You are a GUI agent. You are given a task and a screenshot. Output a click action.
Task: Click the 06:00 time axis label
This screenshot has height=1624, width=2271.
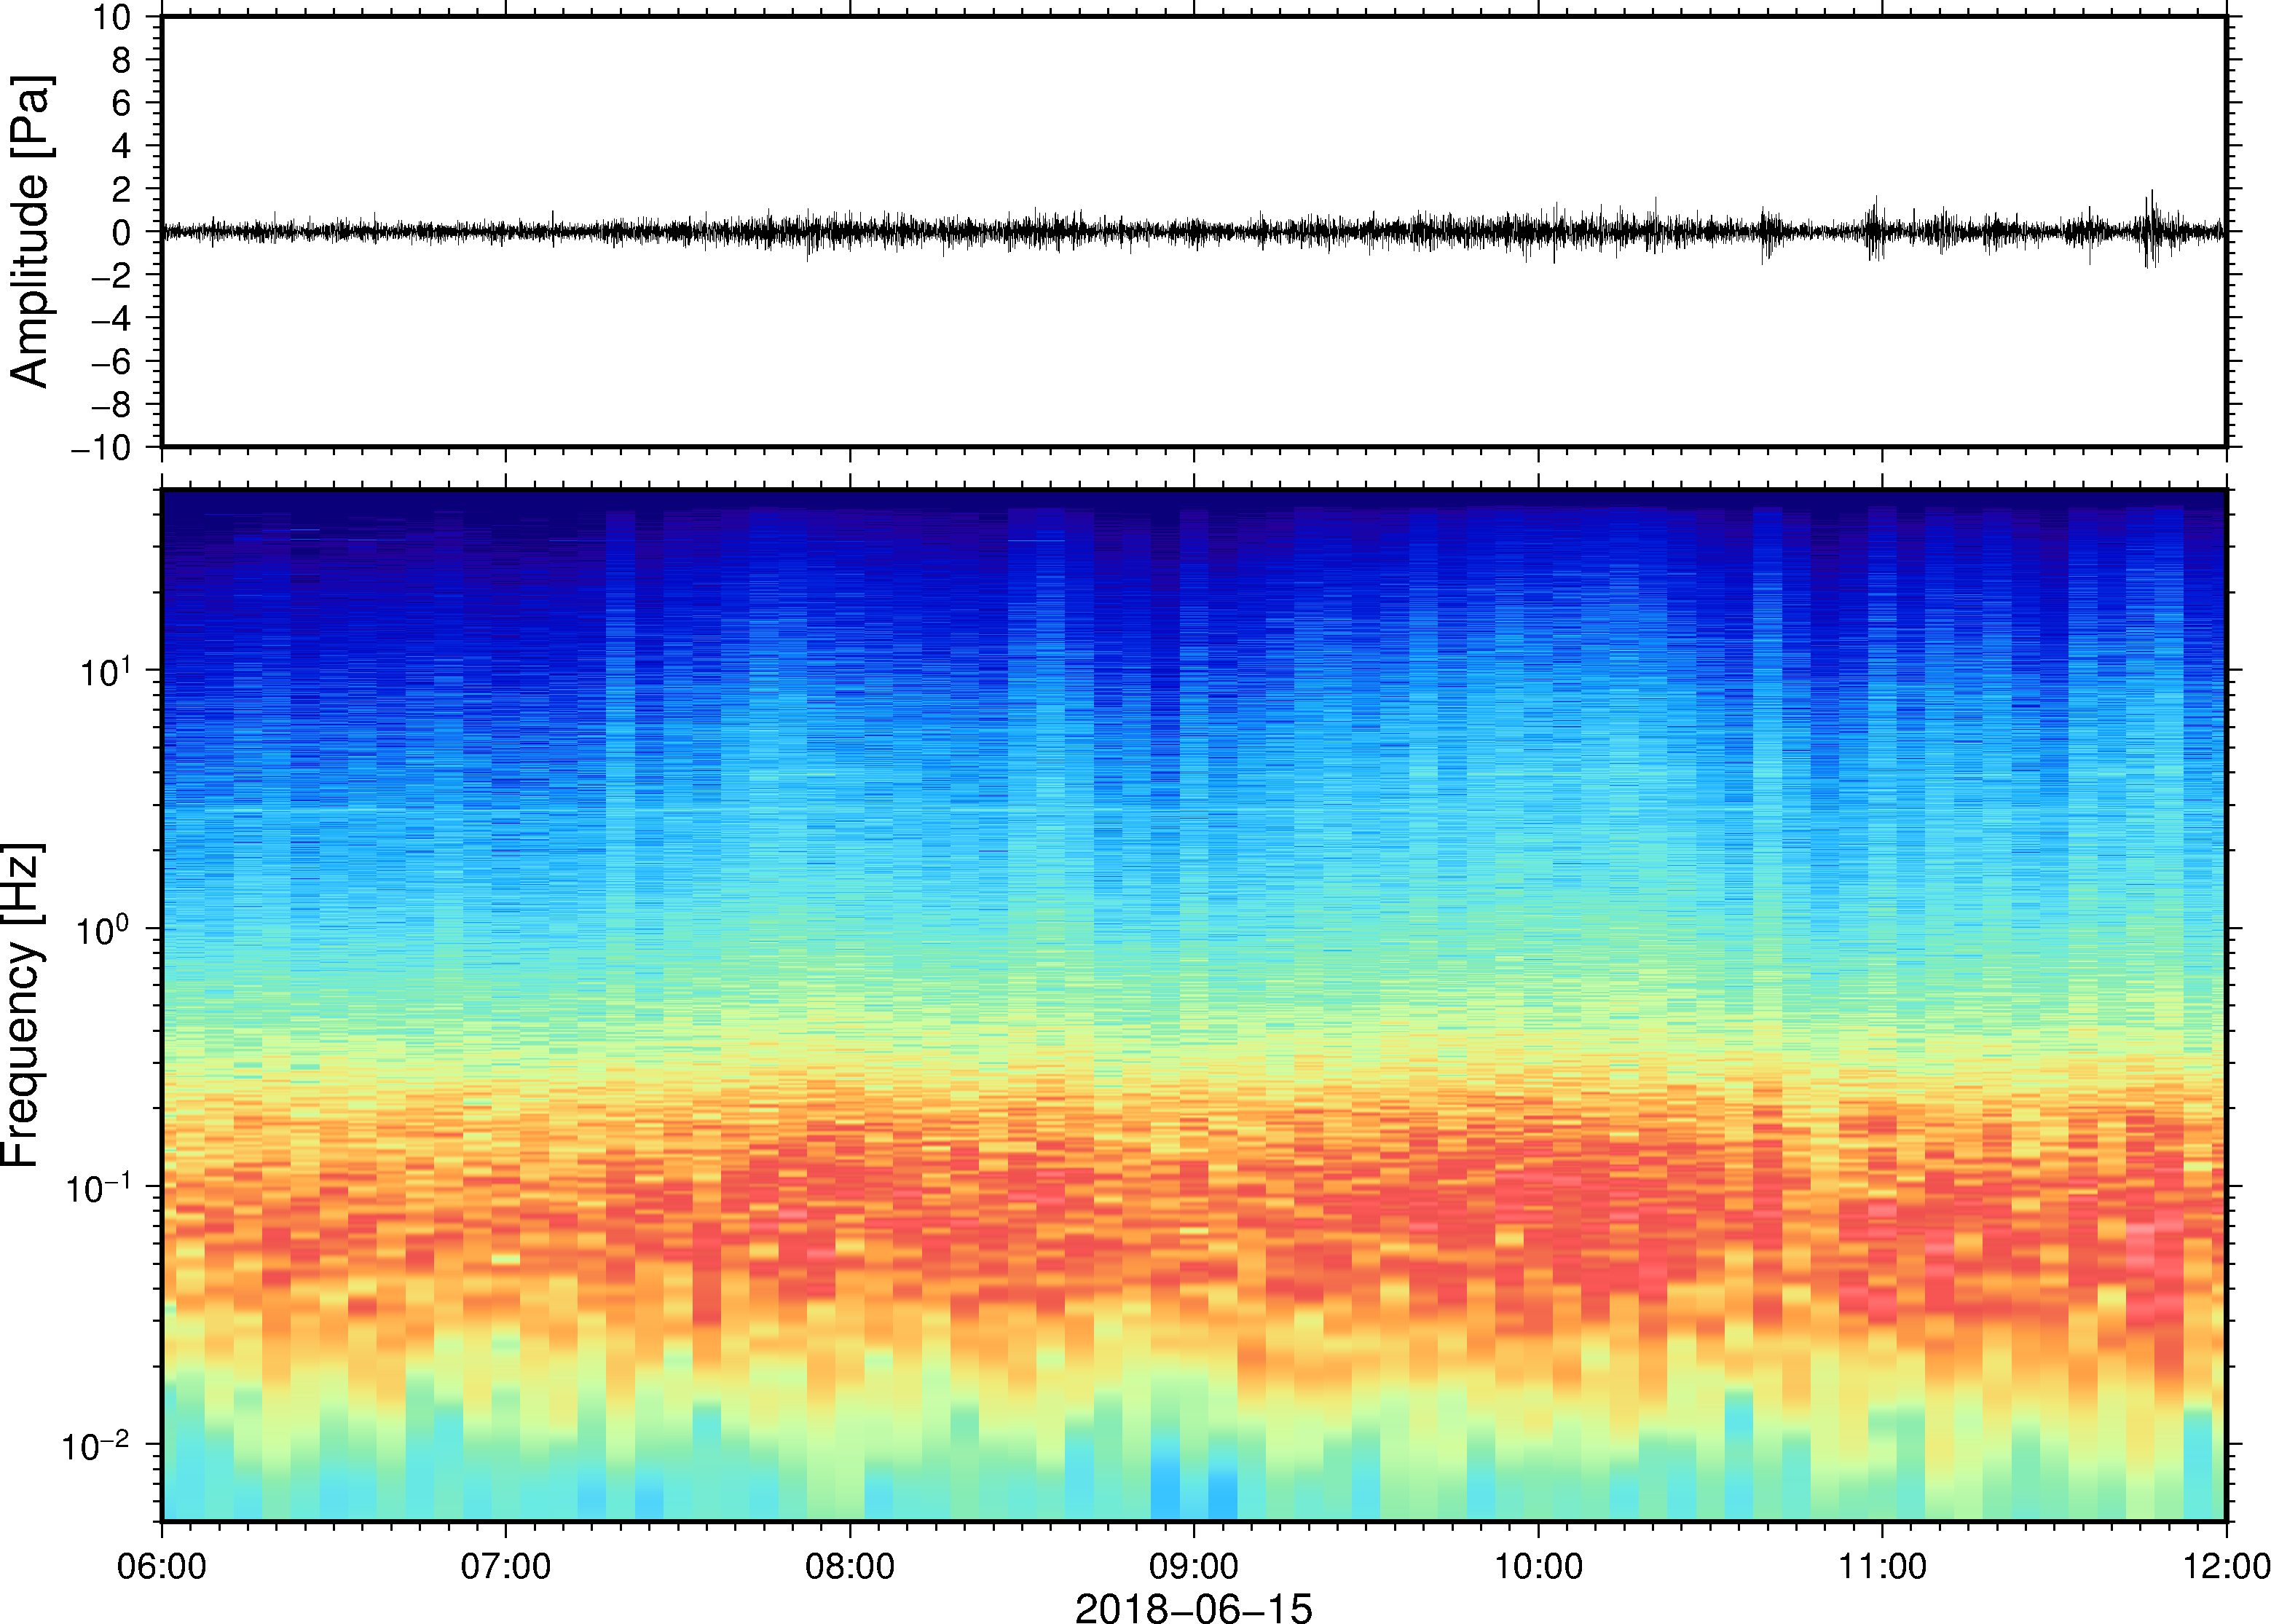(161, 1566)
